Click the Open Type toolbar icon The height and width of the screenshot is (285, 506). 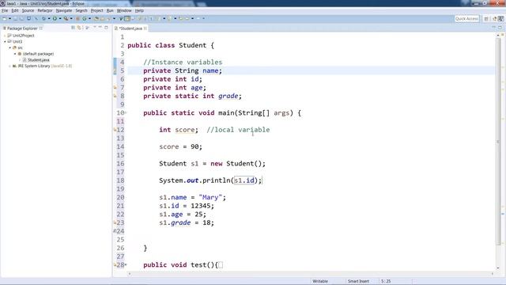pyautogui.click(x=96, y=19)
